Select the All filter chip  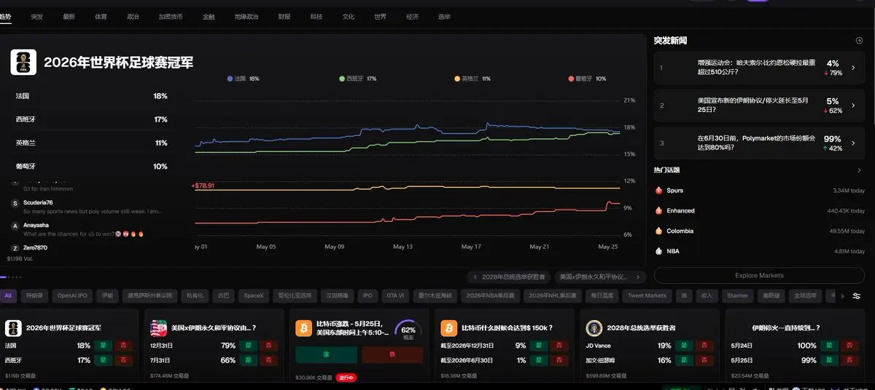pos(8,296)
